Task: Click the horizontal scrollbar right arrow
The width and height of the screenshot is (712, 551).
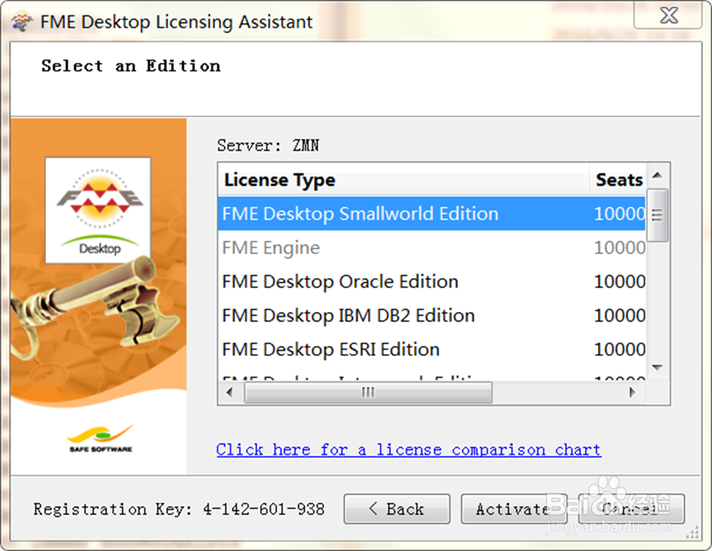Action: 632,392
